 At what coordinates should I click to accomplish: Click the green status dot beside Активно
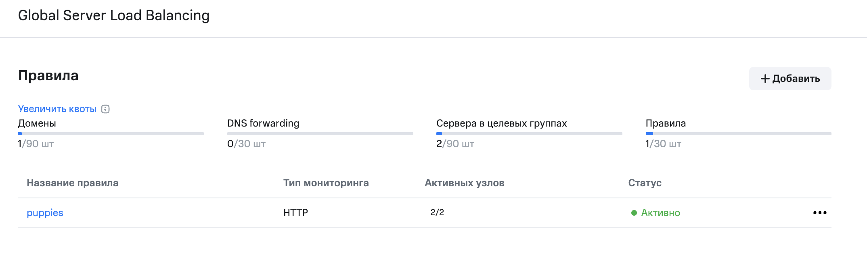tap(634, 213)
